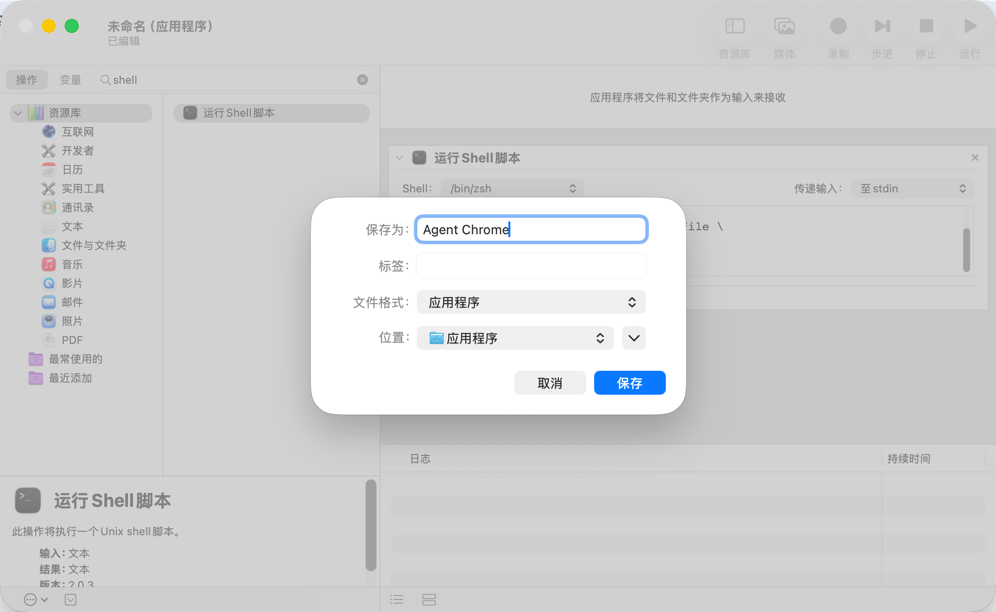Click the 取消 button
The image size is (996, 612).
click(550, 383)
